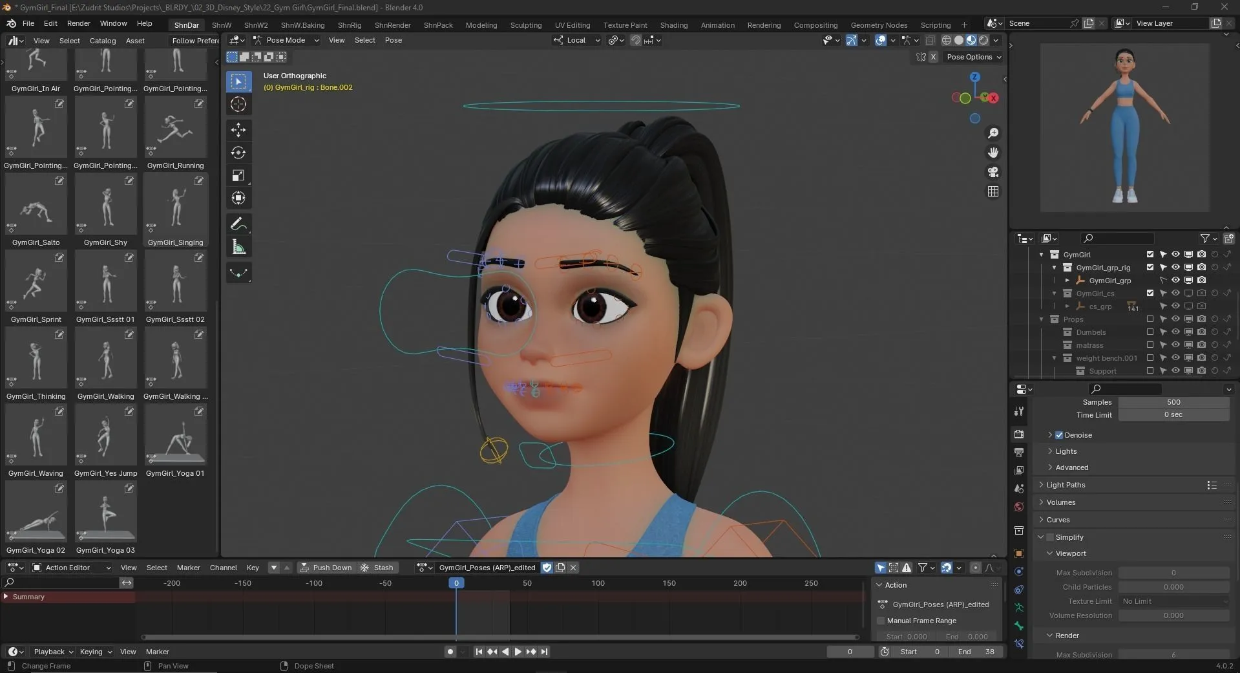Click the zoom magnifier viewport icon

pyautogui.click(x=993, y=133)
